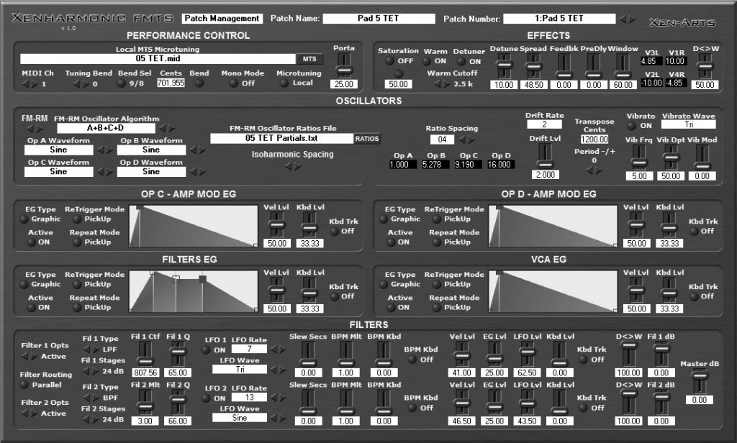This screenshot has height=443, width=737.
Task: Click next Op C Waveform arrow
Action: tap(109, 172)
